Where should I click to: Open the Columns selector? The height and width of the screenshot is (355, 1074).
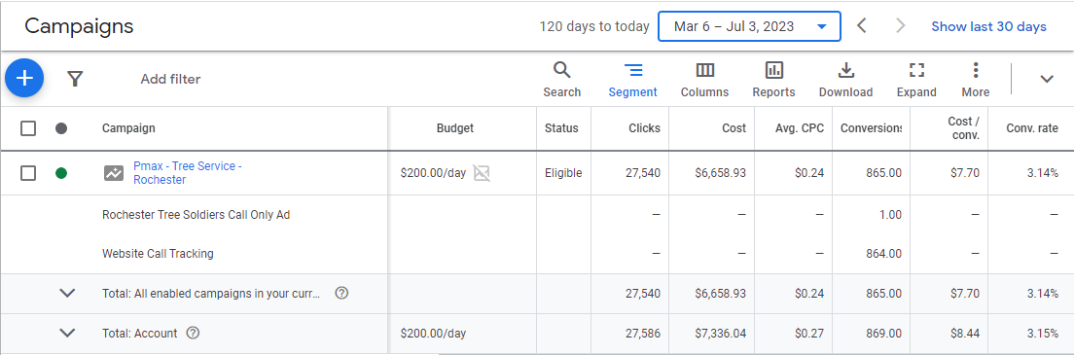704,80
